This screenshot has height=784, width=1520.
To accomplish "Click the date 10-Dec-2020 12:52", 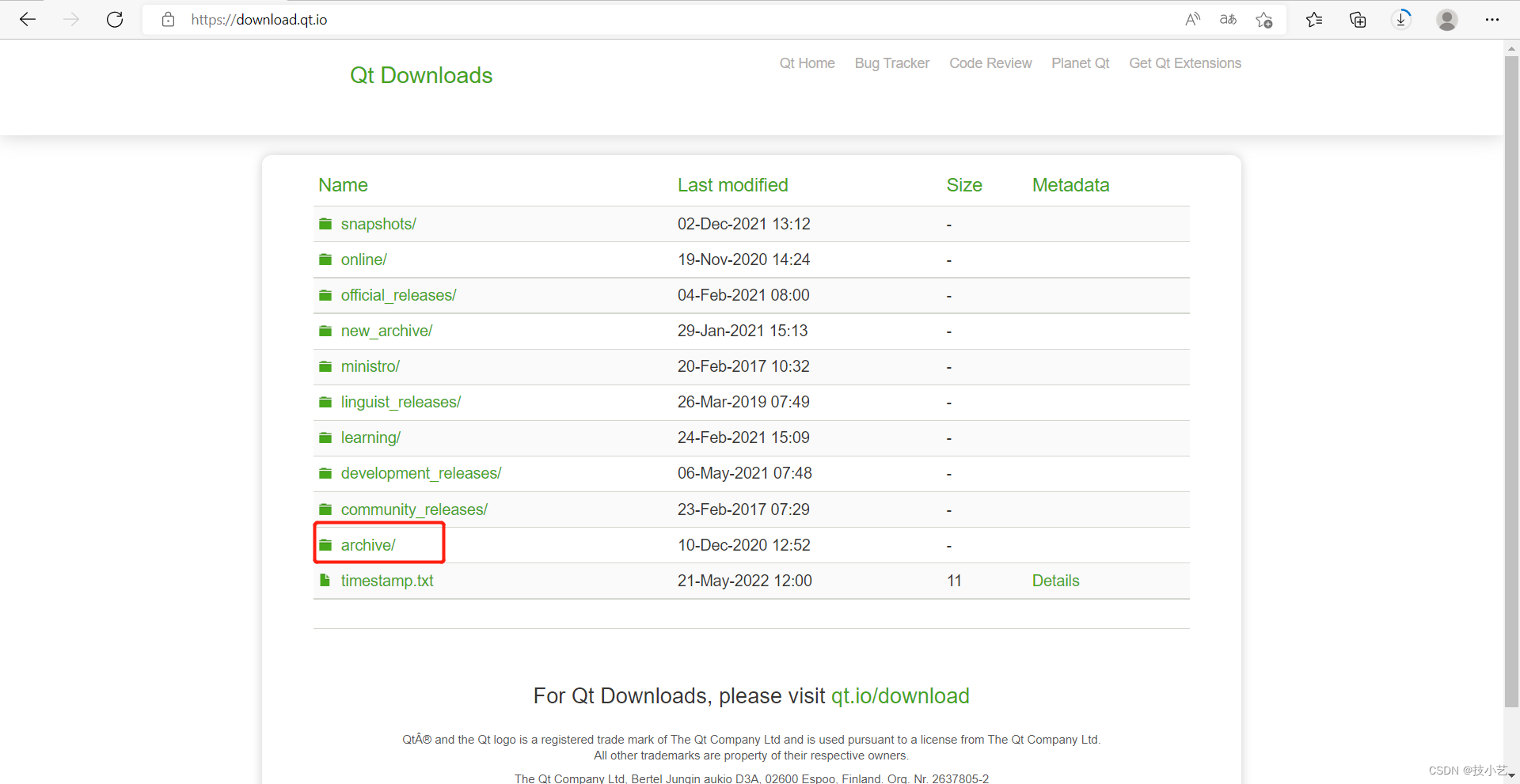I will click(744, 545).
